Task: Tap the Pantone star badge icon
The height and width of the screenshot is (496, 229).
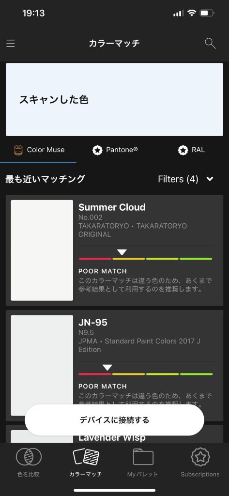Action: tap(97, 150)
